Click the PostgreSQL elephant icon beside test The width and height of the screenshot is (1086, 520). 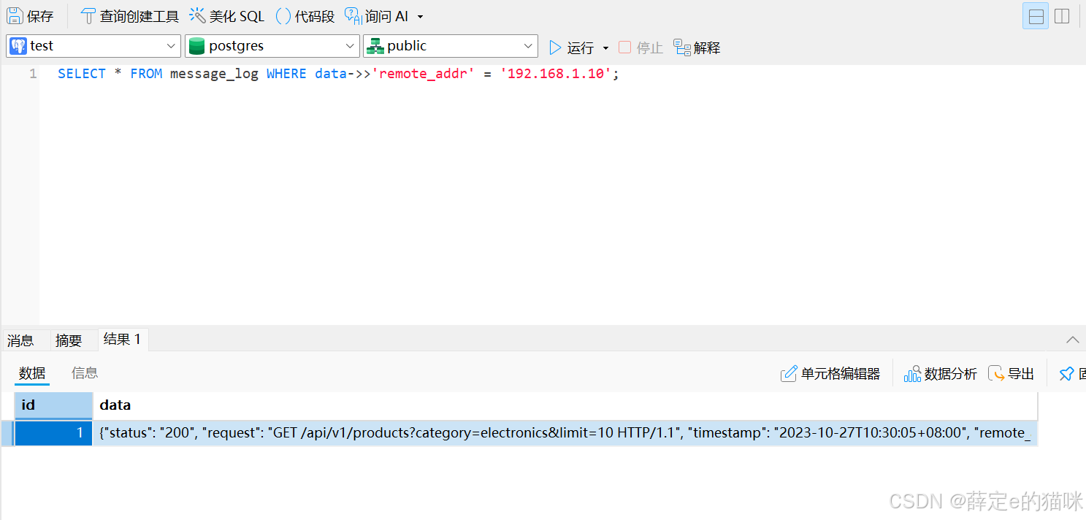18,46
